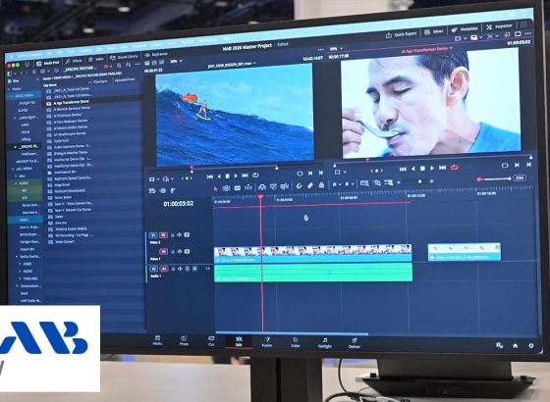Collapse the AUDIO bin in the bin list
The image size is (550, 402).
[16, 183]
